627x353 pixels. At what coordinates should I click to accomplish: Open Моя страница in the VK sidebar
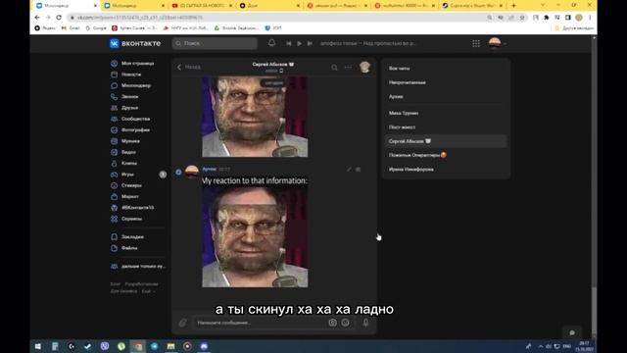point(137,63)
